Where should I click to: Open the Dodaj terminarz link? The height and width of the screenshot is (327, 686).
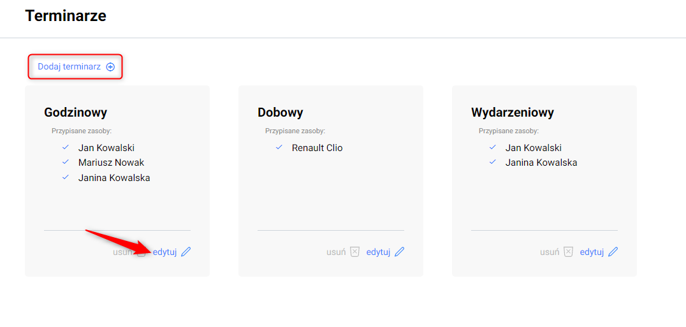[x=69, y=66]
